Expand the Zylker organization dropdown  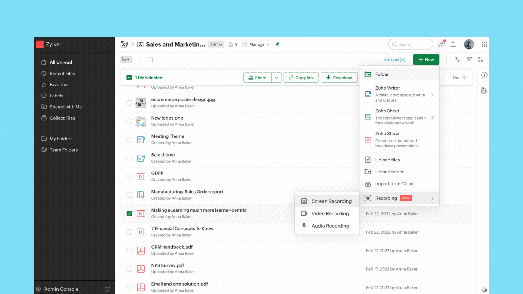[x=108, y=44]
